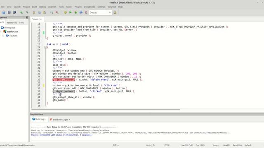264x148 pixels.
Task: Click the load_css call on line 30
Action: [x=60, y=65]
